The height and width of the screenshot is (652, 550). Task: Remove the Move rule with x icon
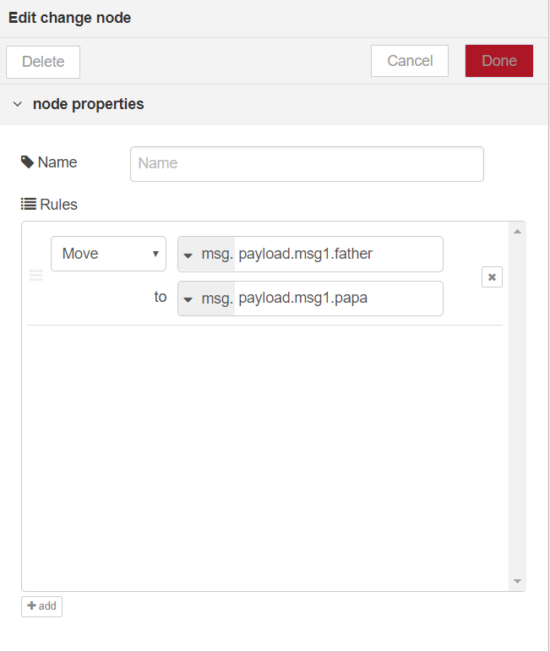[492, 277]
